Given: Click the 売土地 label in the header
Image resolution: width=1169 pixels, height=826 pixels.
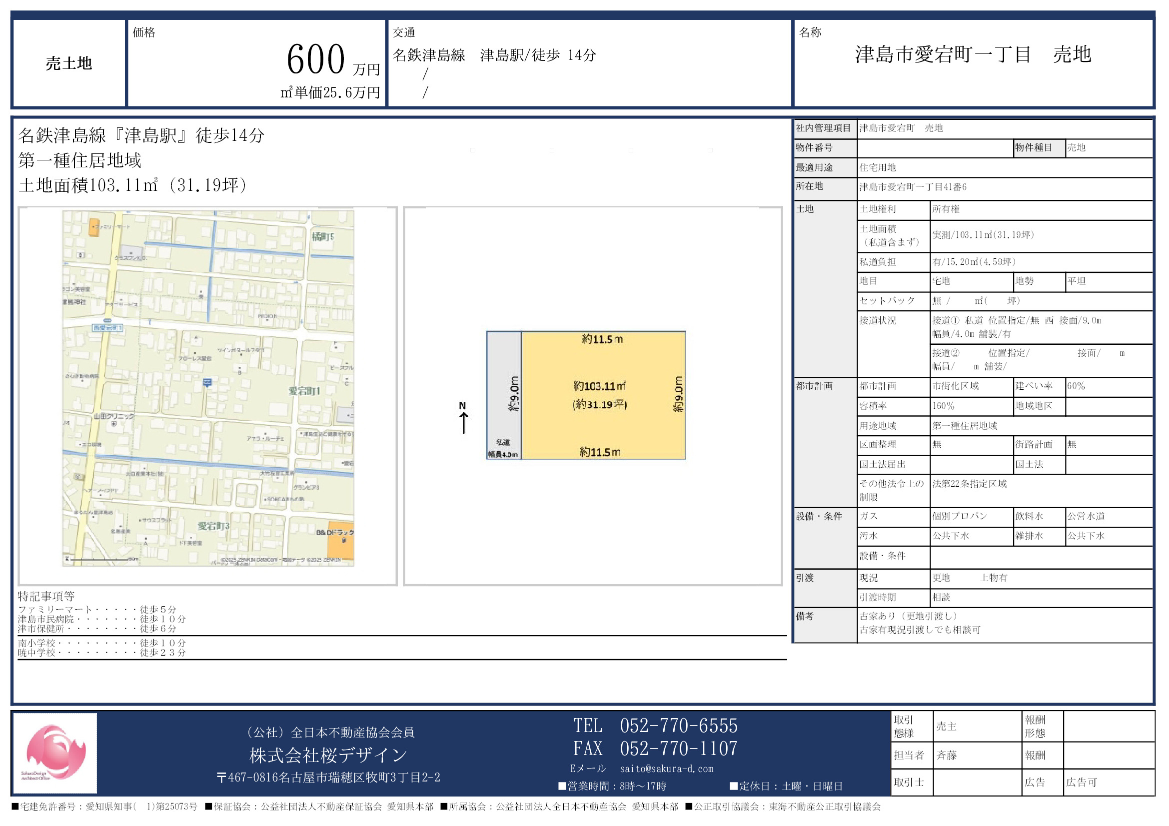Looking at the screenshot, I should coord(69,63).
